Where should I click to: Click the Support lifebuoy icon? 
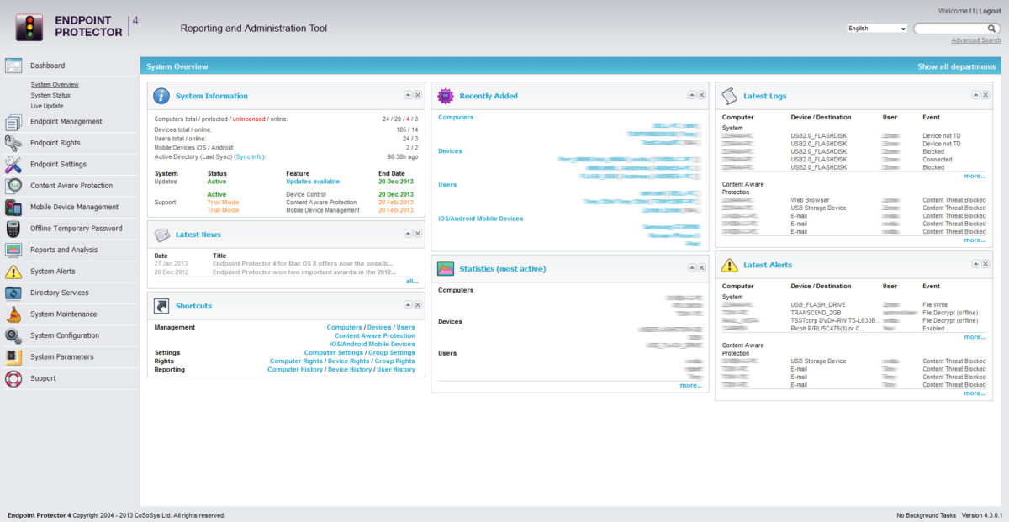[13, 378]
